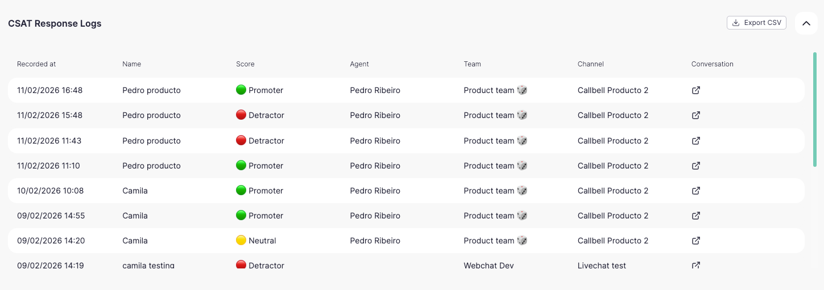824x290 pixels.
Task: Open conversation for 09/02/2026 14:20 Neutral response
Action: pyautogui.click(x=695, y=241)
